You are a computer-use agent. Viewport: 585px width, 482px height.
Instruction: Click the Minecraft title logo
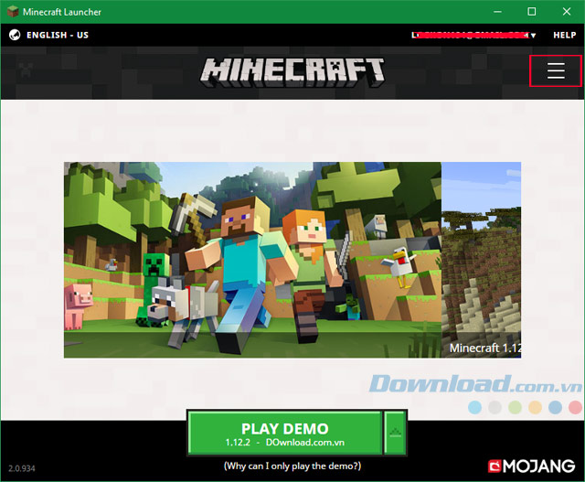[x=292, y=72]
